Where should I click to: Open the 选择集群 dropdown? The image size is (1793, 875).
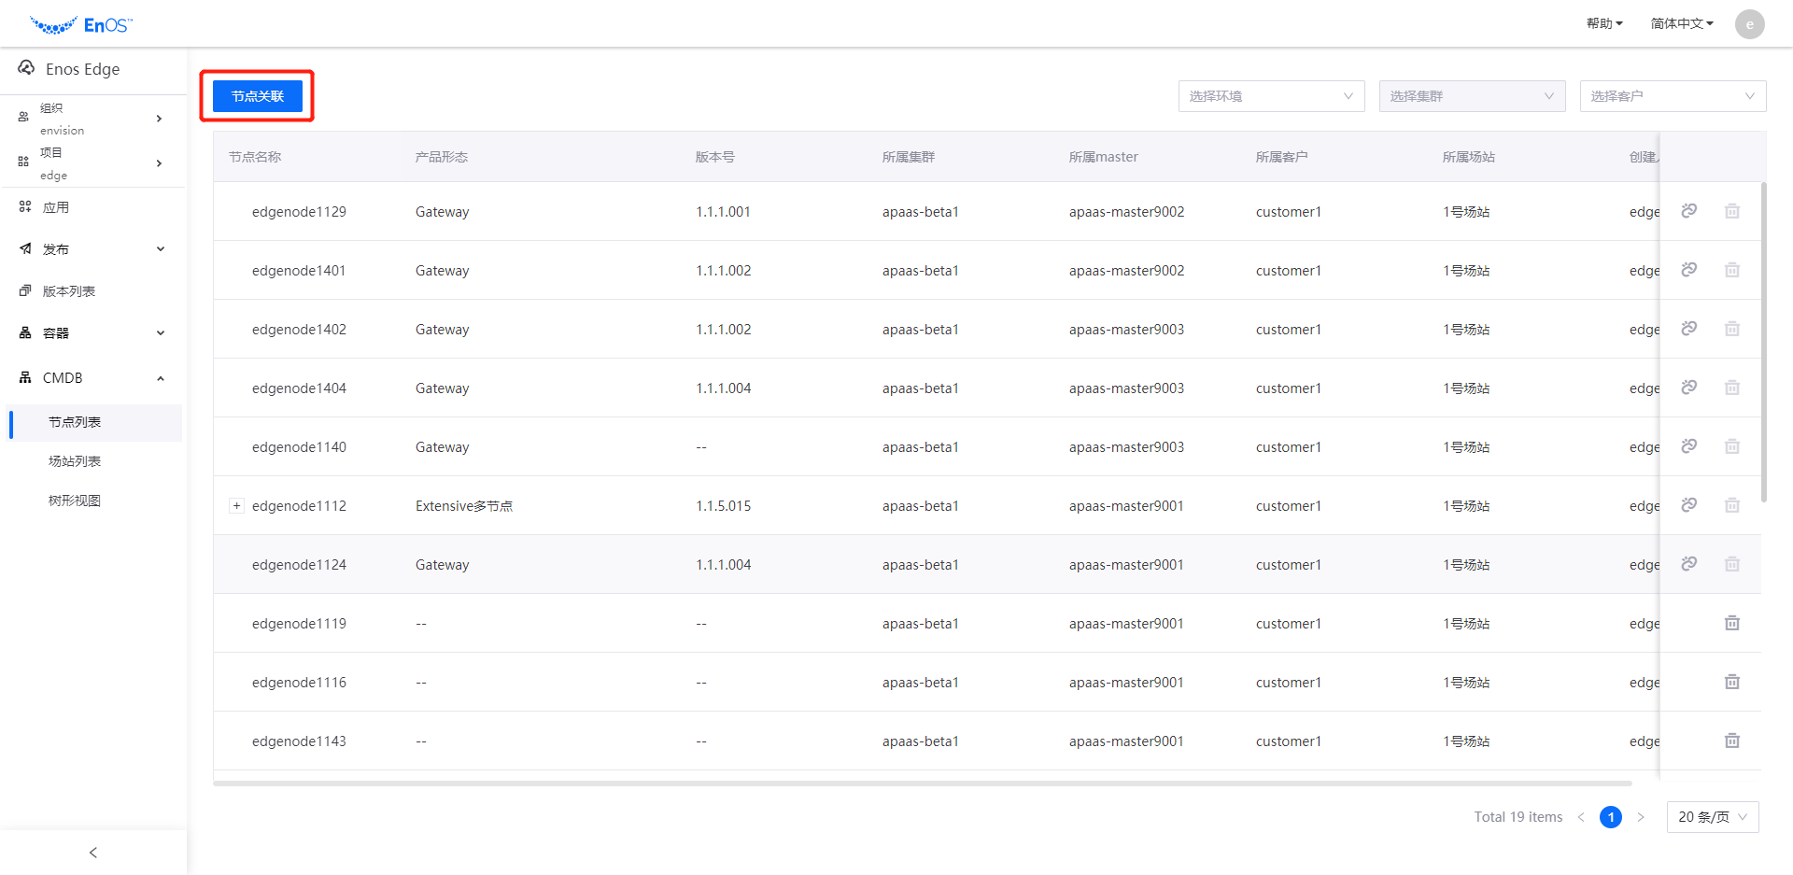click(1471, 96)
